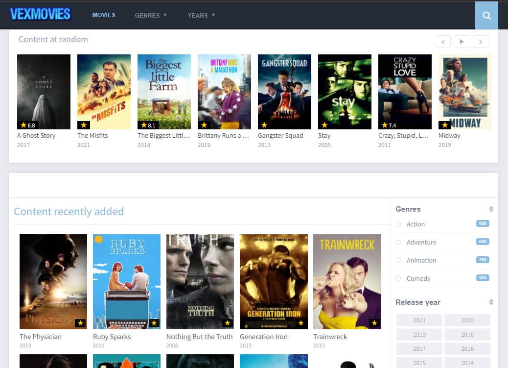Click the Adventure count badge 689
Viewport: 508px width, 368px height.
tap(483, 242)
